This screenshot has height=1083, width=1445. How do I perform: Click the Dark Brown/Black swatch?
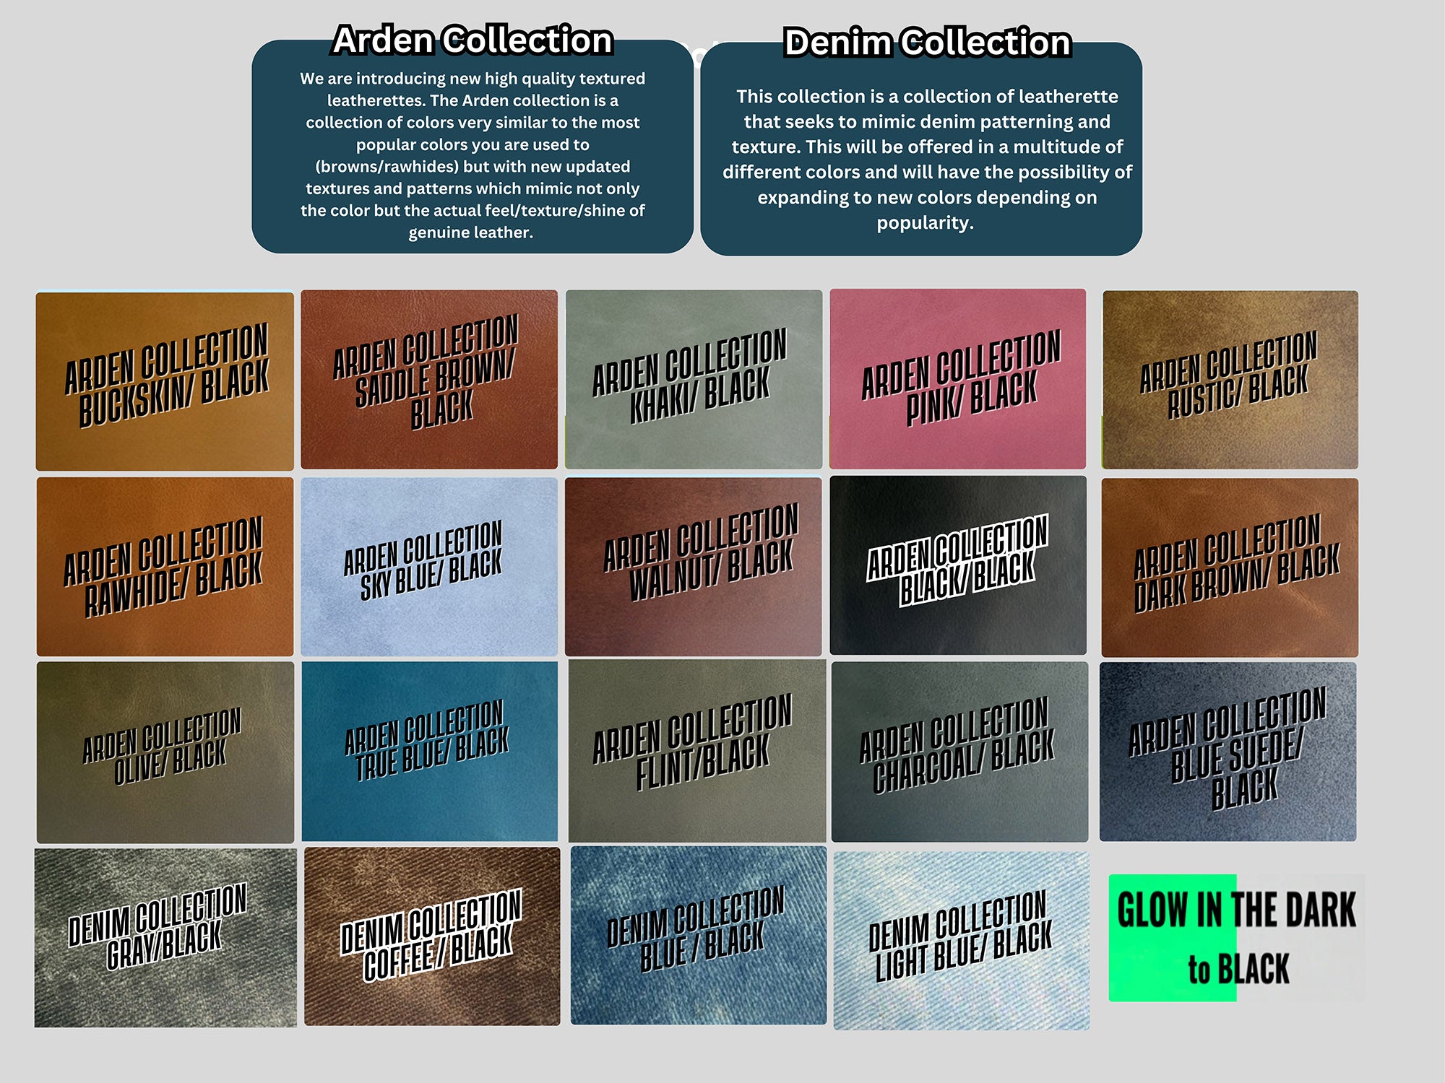tap(1230, 567)
